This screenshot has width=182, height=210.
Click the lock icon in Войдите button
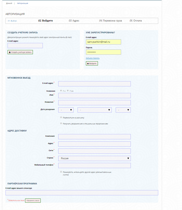[88, 63]
